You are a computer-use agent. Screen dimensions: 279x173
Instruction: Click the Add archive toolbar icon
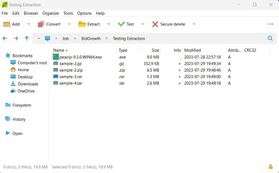point(7,24)
